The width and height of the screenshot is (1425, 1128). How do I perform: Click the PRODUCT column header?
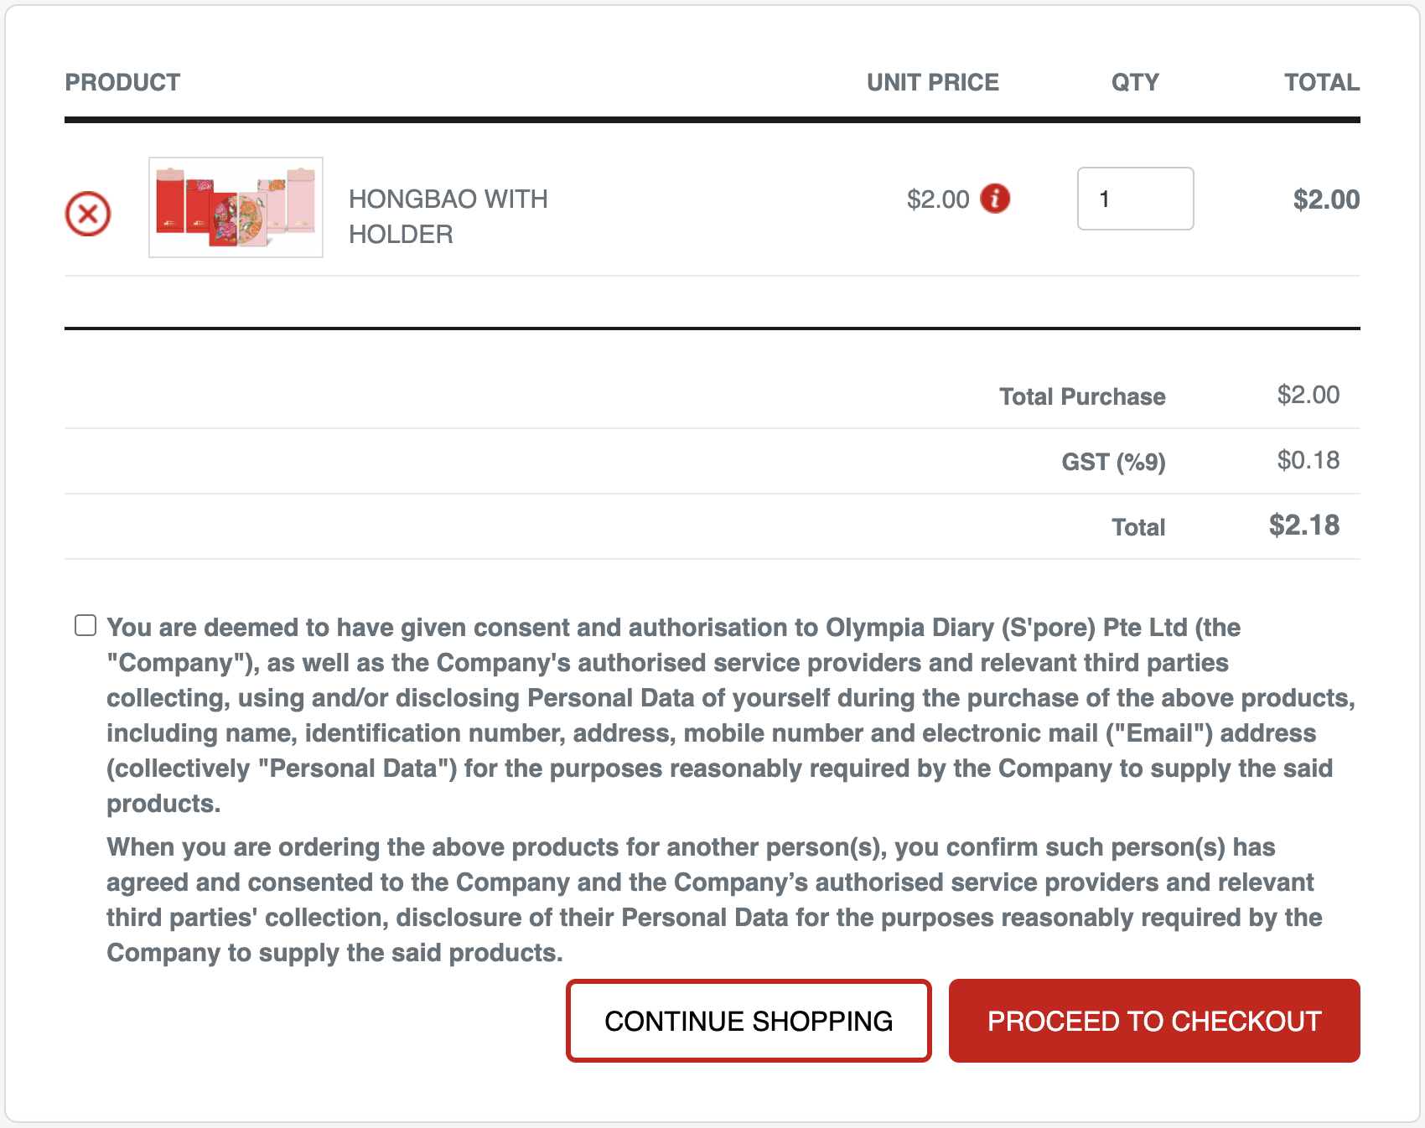pyautogui.click(x=122, y=82)
